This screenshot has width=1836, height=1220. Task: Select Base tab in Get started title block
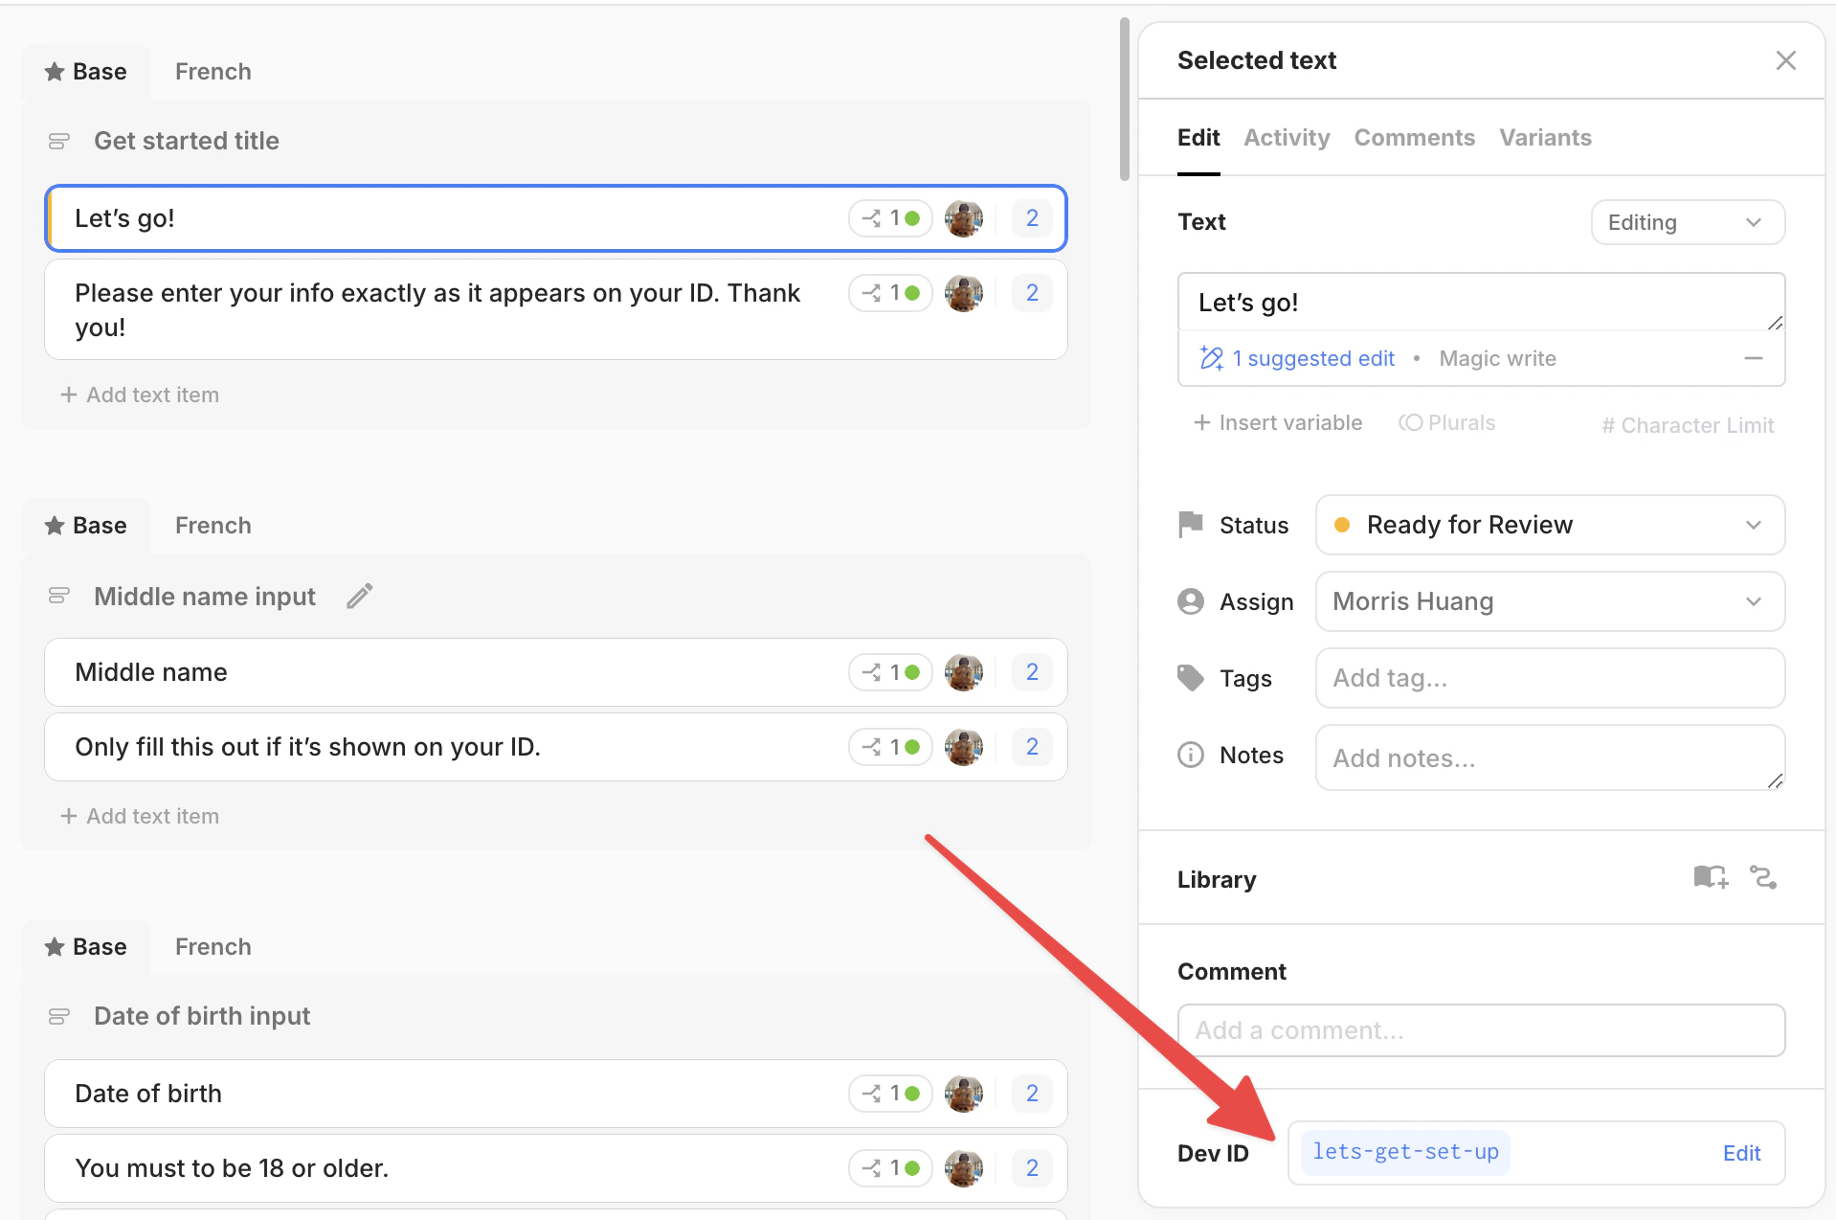coord(86,72)
